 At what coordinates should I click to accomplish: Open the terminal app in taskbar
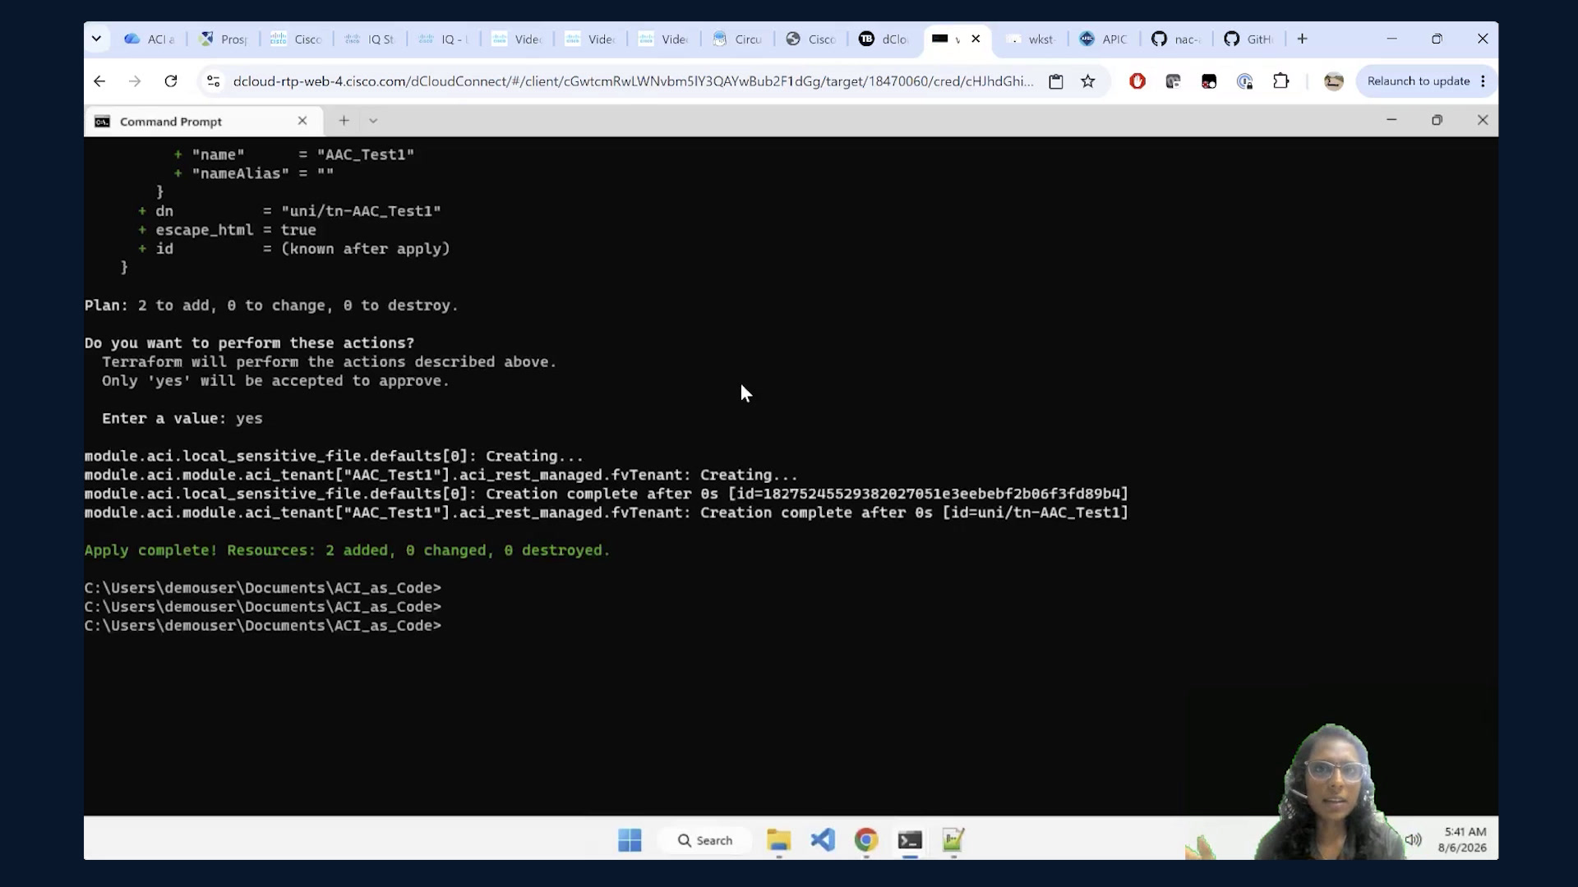pyautogui.click(x=910, y=840)
